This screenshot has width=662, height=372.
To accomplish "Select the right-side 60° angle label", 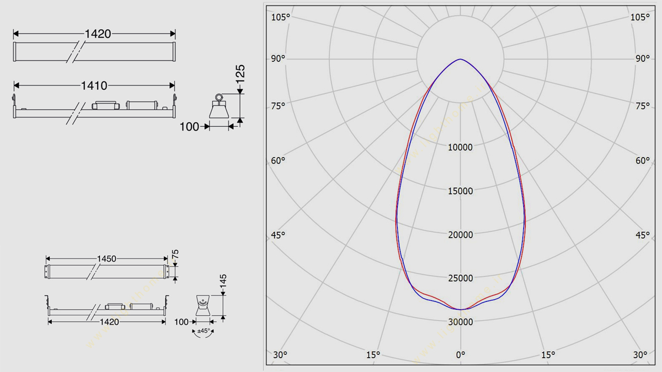I will (642, 161).
